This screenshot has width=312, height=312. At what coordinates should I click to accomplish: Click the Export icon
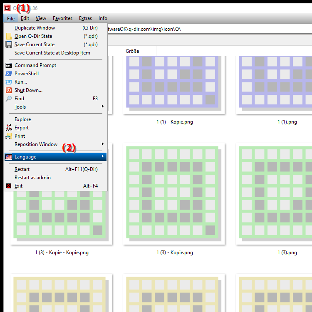tap(9, 128)
